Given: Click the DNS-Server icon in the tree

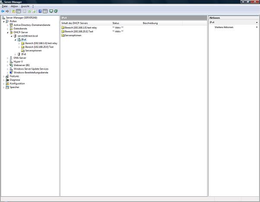Looking at the screenshot, I should (x=11, y=58).
